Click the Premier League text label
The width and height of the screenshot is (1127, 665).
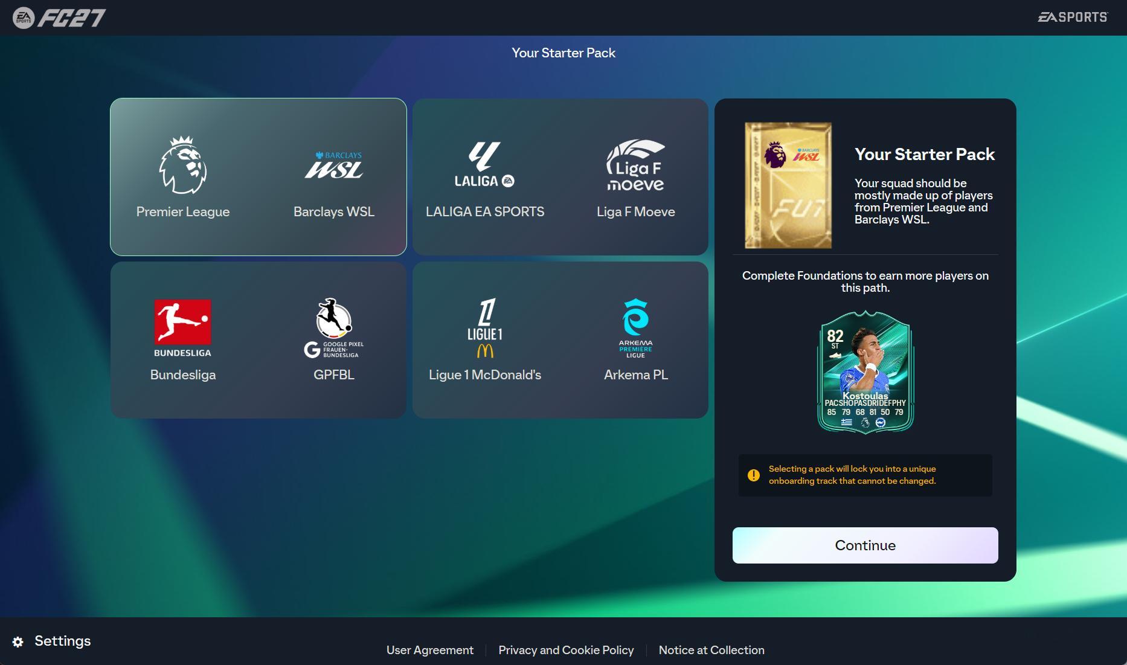click(x=183, y=212)
